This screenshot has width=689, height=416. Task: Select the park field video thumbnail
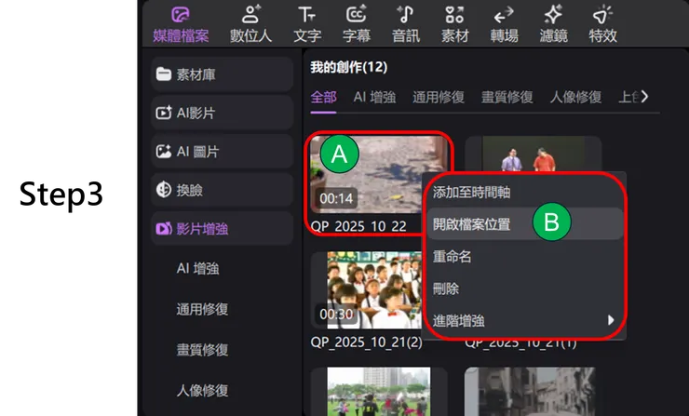coord(379,392)
